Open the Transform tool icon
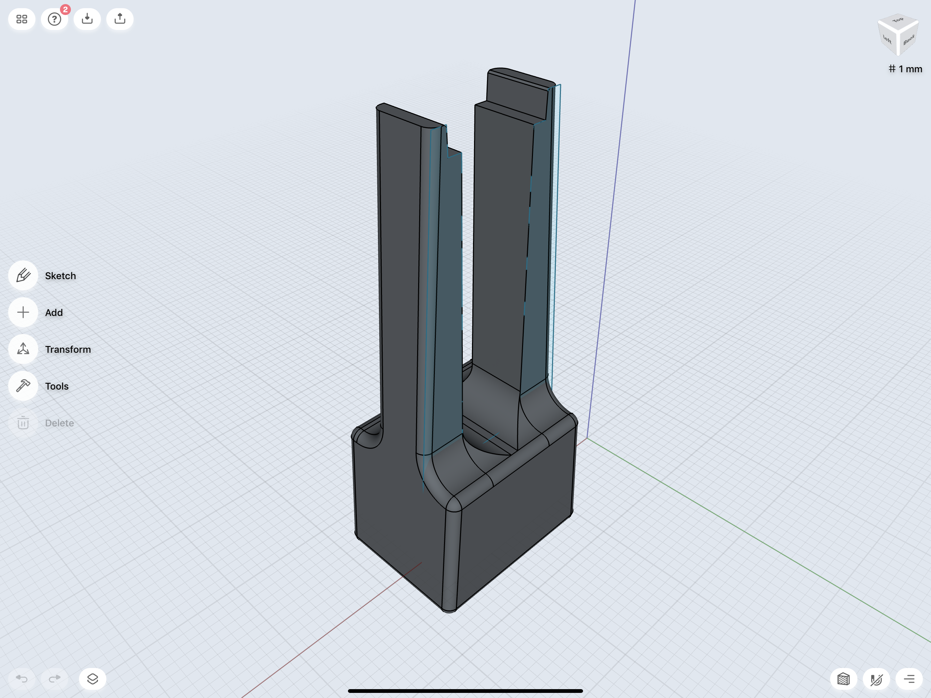 pos(23,349)
